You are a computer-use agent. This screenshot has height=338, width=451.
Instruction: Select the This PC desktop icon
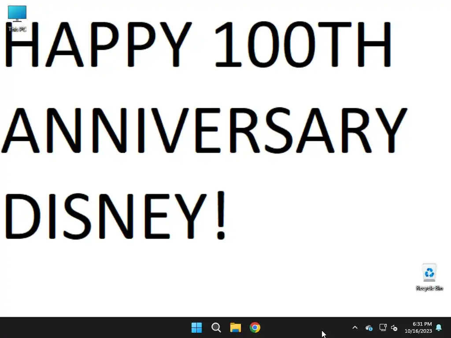tap(17, 18)
